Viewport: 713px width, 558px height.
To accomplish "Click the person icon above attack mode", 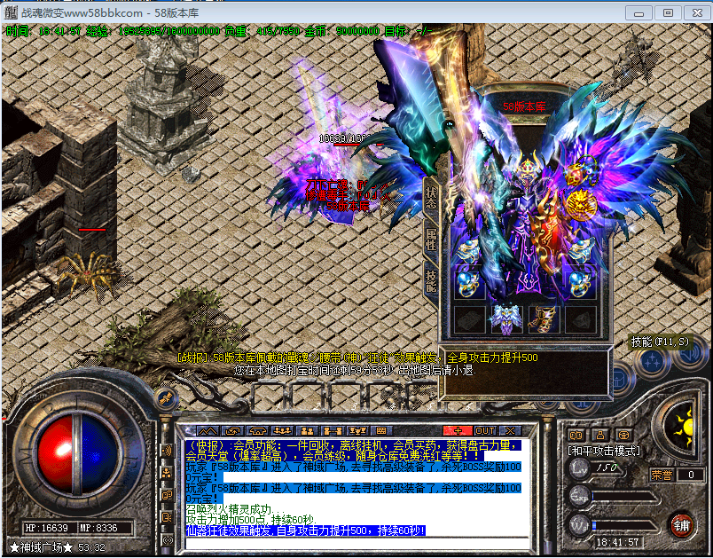I will pyautogui.click(x=599, y=435).
